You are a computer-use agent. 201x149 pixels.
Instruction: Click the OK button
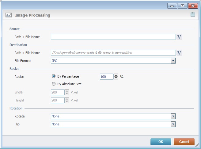[161, 142]
